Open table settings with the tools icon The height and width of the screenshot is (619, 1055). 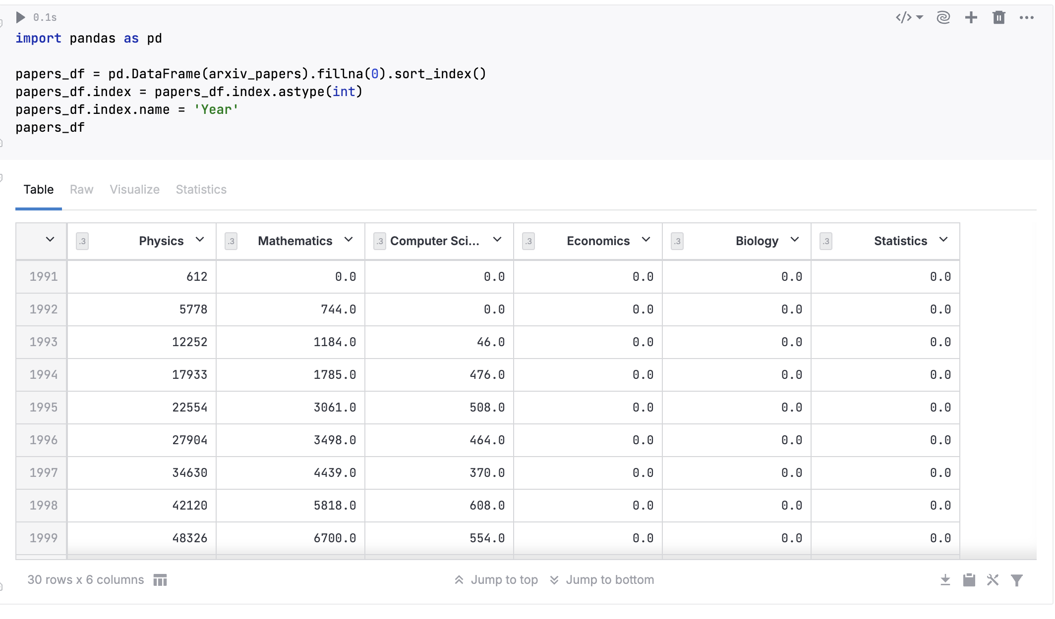(x=993, y=579)
